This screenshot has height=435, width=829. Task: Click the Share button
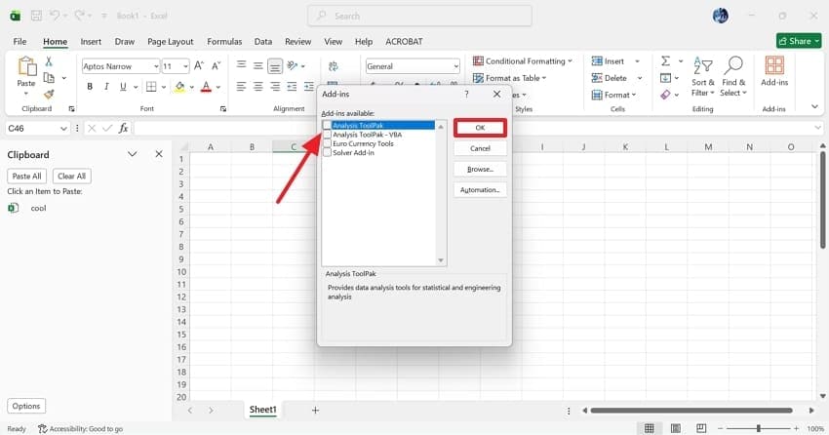coord(799,41)
